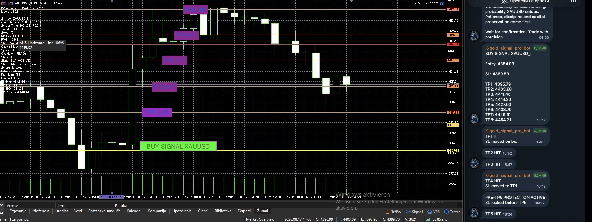The image size is (592, 222).
Task: Click price tag 4411.55 on price scale
Action: 453,60
